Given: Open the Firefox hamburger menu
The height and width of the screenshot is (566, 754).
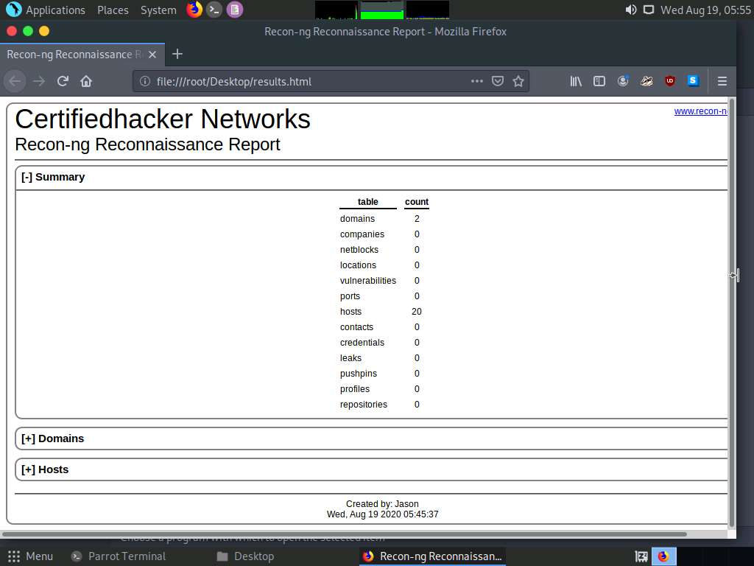Looking at the screenshot, I should 722,81.
